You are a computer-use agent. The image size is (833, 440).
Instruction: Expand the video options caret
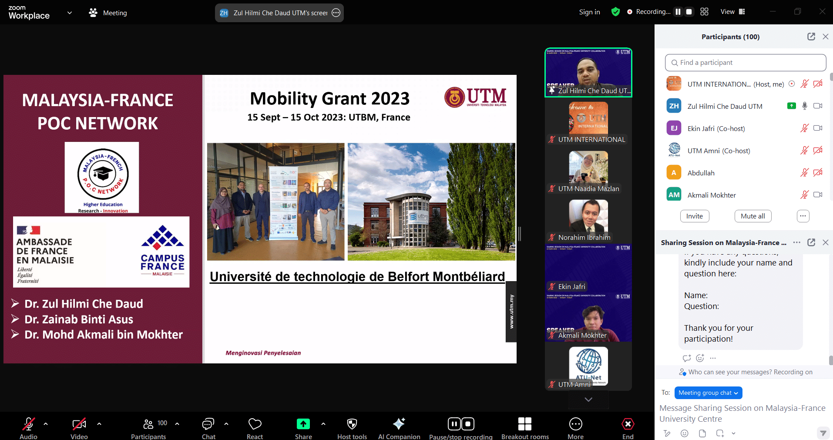pyautogui.click(x=99, y=423)
